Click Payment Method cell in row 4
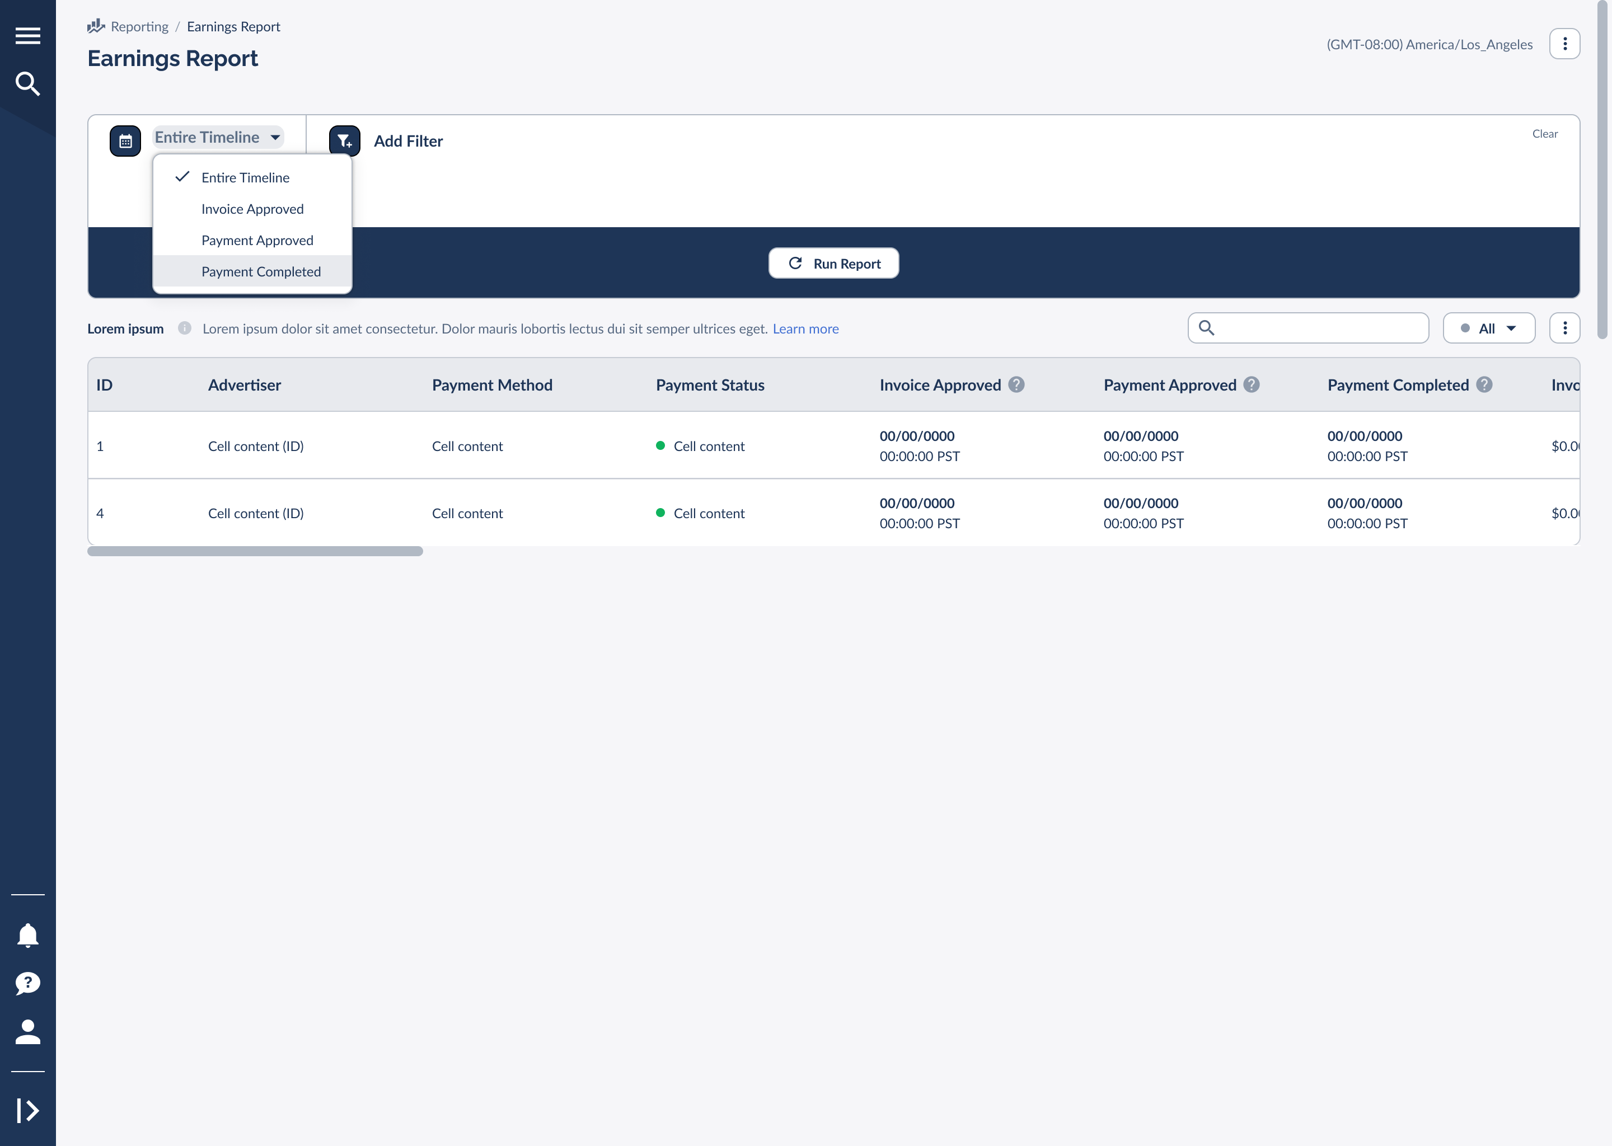Screen dimensions: 1612x1146 point(467,513)
